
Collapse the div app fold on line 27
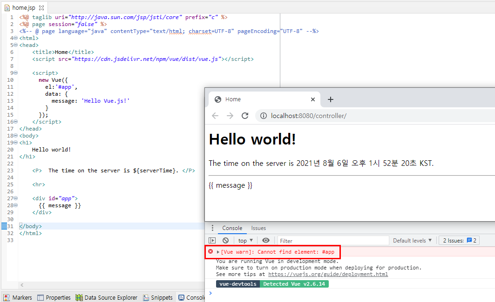pos(16,198)
